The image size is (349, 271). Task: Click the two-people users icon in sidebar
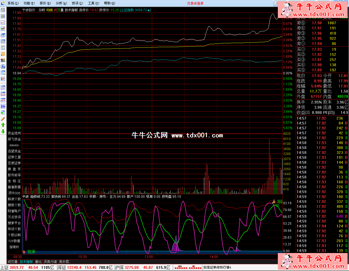(3, 60)
